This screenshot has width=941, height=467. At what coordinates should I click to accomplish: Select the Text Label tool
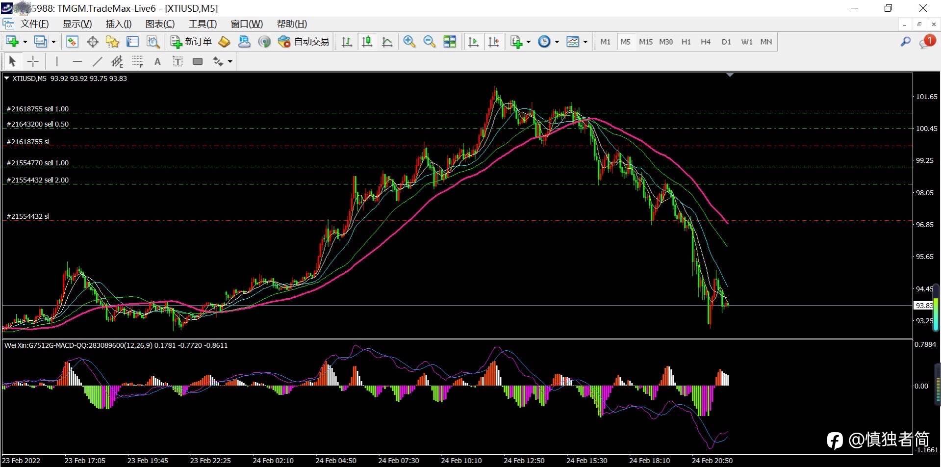[178, 62]
